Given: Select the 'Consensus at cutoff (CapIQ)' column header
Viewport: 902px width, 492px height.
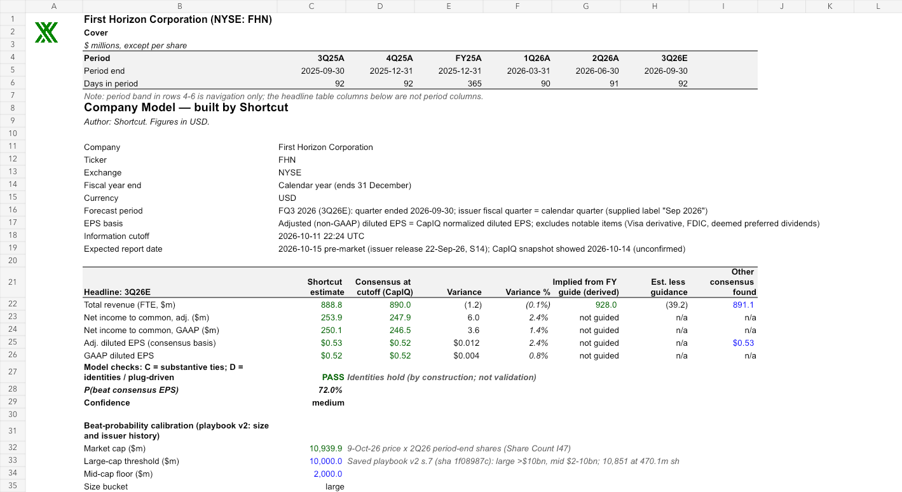Looking at the screenshot, I should (383, 287).
